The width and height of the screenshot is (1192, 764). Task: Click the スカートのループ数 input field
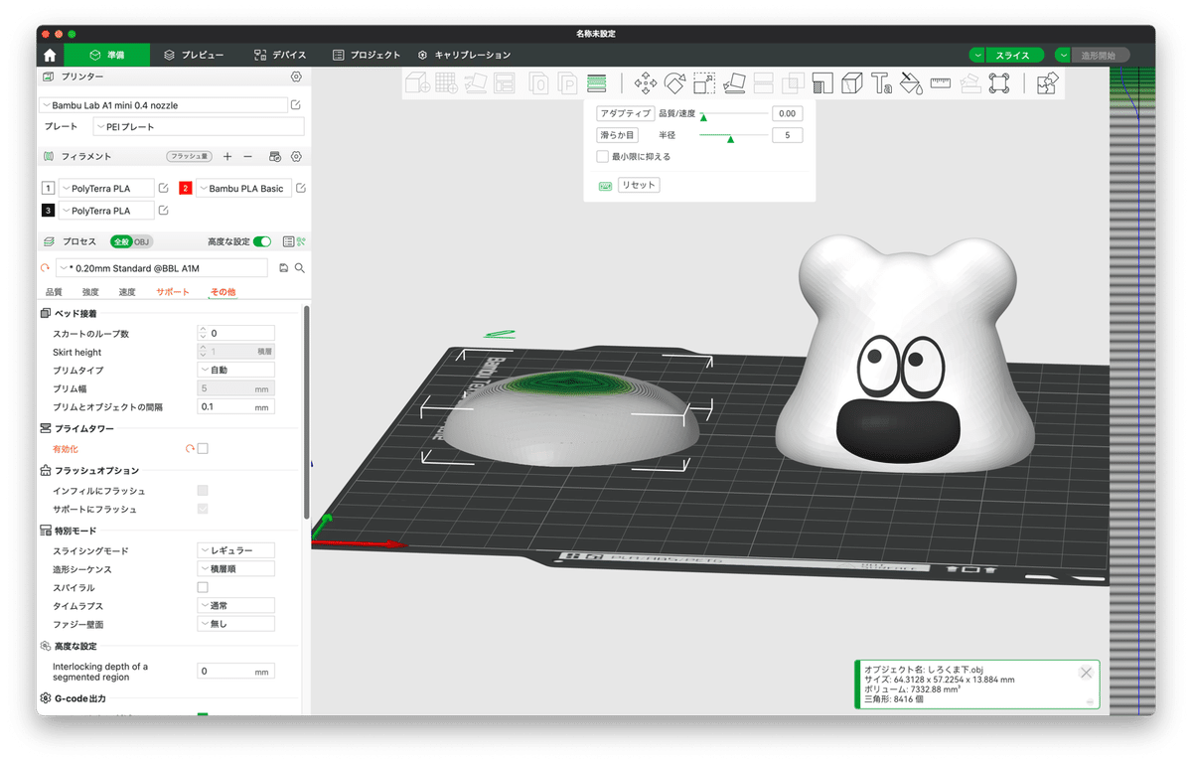click(236, 333)
